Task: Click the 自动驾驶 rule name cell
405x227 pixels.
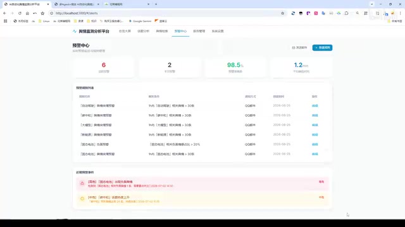Action: pyautogui.click(x=97, y=106)
